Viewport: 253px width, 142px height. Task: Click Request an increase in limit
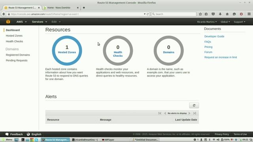click(221, 57)
